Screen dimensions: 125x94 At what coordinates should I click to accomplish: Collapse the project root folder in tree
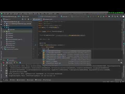pyautogui.click(x=3, y=22)
